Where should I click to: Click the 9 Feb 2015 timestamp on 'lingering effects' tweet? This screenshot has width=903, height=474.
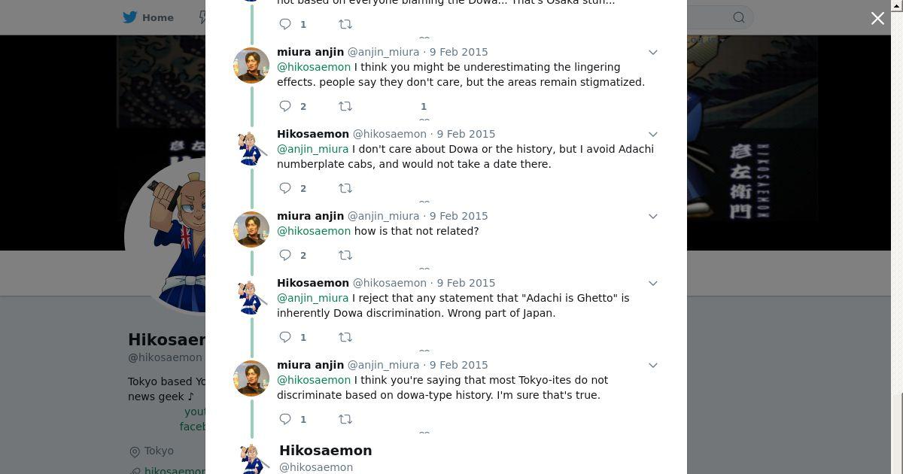point(458,52)
